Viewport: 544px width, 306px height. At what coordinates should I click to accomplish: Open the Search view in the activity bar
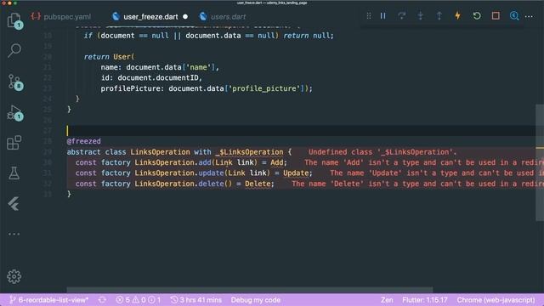[14, 51]
